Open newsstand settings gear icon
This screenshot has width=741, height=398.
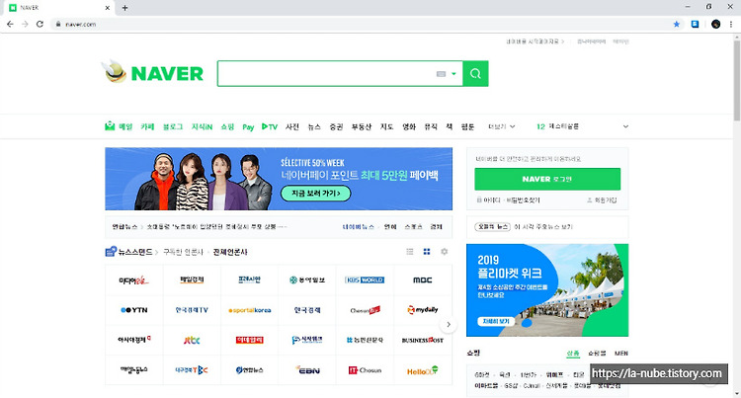click(445, 252)
